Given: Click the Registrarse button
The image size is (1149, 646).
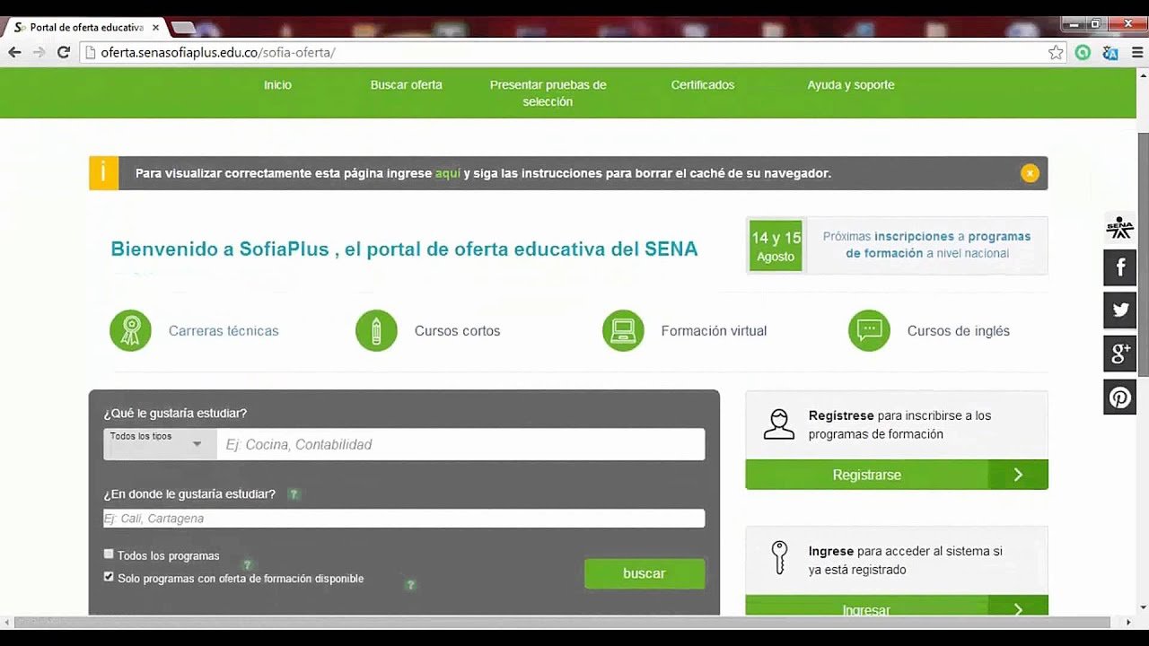Looking at the screenshot, I should click(897, 475).
